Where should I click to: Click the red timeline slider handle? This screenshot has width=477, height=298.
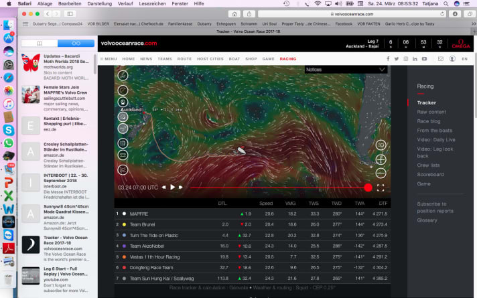click(368, 188)
